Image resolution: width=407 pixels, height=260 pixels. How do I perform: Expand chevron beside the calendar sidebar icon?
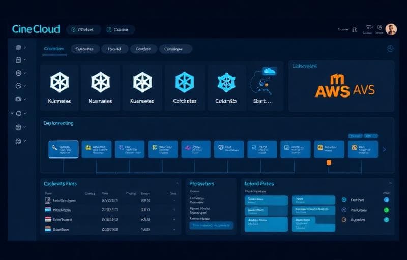coord(25,127)
